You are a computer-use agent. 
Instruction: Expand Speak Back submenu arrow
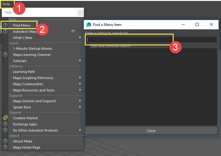pos(80,107)
